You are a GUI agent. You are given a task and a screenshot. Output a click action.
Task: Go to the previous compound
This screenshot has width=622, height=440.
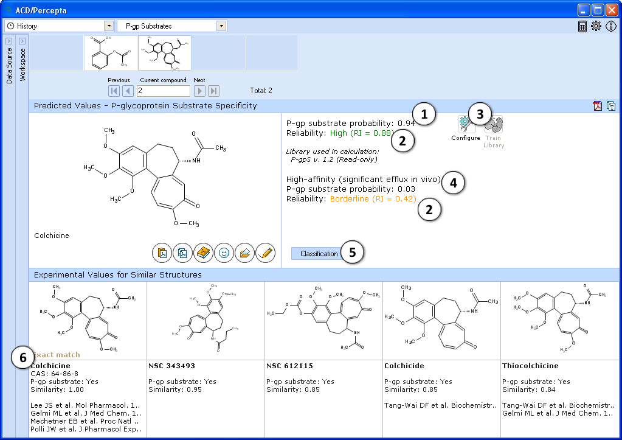(128, 91)
